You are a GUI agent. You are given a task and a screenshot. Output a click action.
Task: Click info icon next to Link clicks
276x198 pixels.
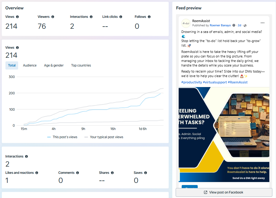coord(121,17)
